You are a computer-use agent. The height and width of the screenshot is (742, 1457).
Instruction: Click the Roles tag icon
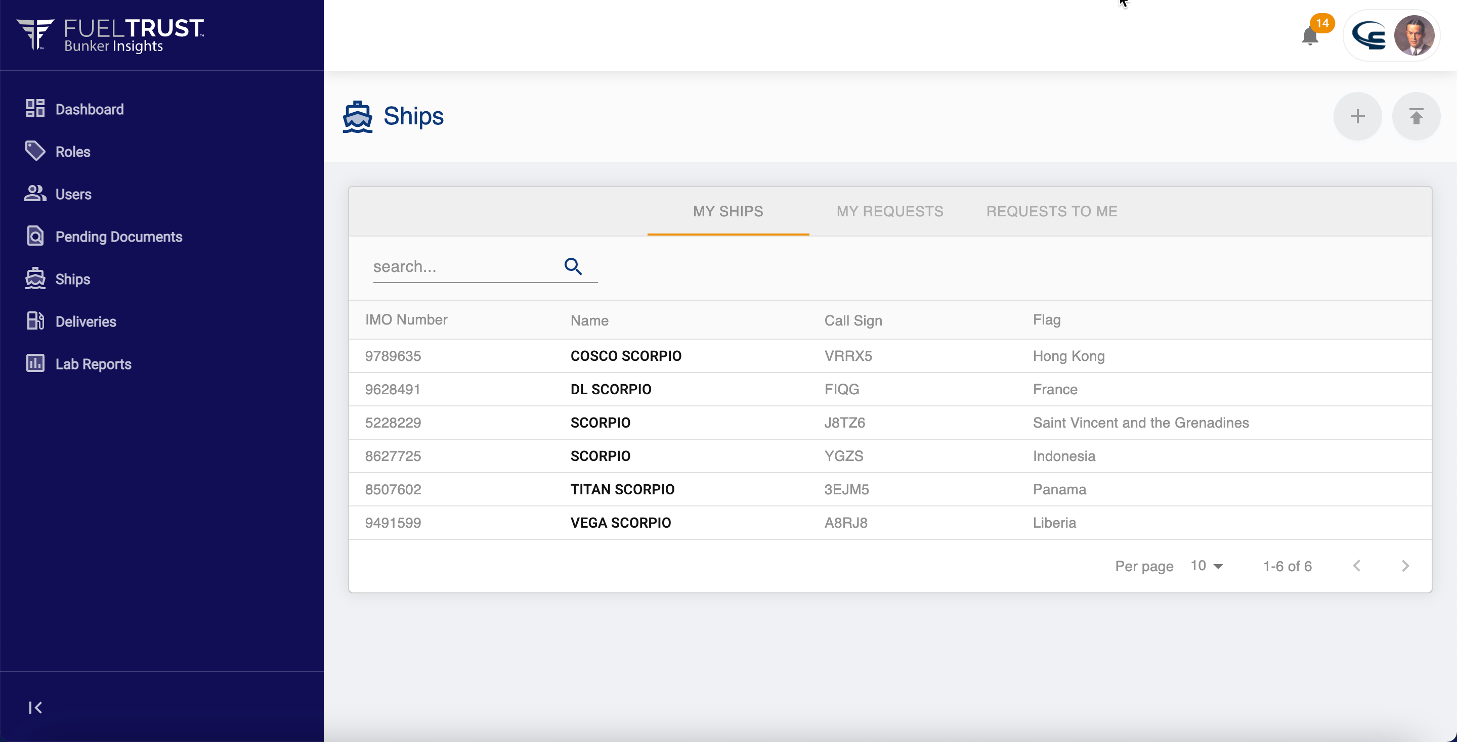click(x=35, y=151)
